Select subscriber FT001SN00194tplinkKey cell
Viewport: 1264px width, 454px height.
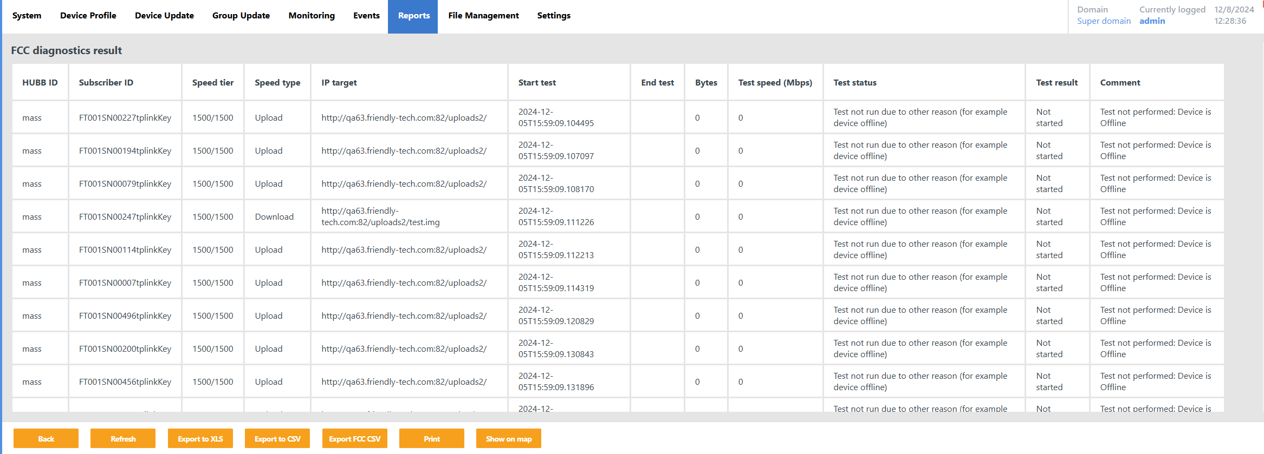click(125, 150)
